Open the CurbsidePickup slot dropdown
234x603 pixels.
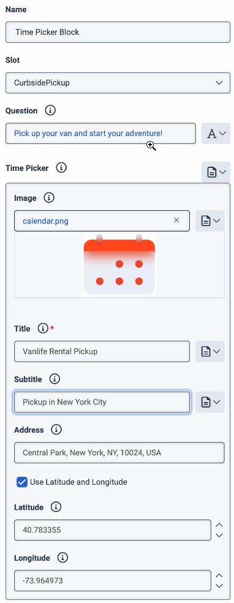(118, 83)
